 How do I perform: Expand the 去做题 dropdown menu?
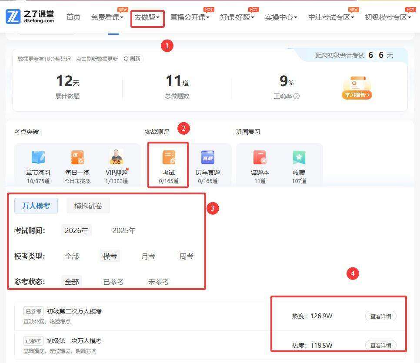click(147, 17)
